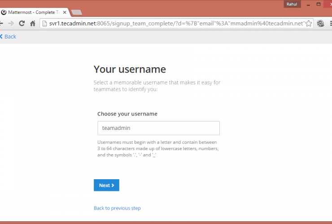Screen dimensions: 332x224
Task: Open the extension icon beside the star
Action: [321, 23]
